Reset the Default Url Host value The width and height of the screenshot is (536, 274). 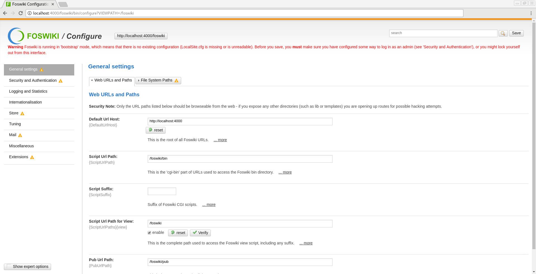pos(155,130)
